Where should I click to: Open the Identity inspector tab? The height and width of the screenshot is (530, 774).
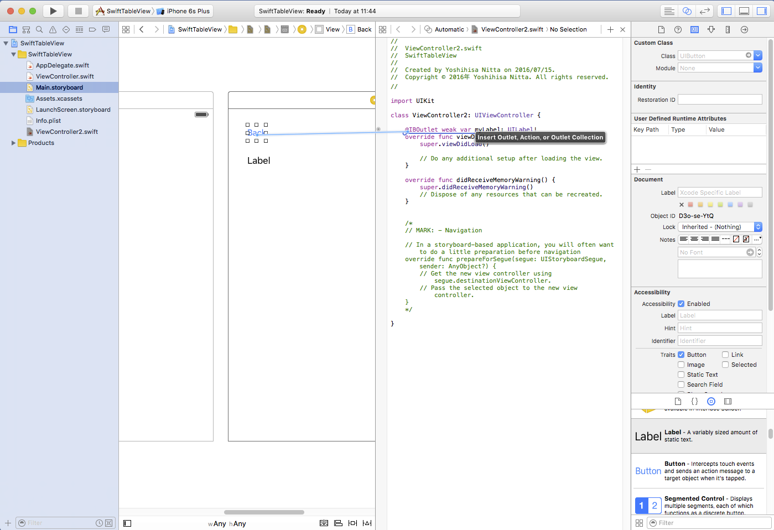click(x=694, y=29)
